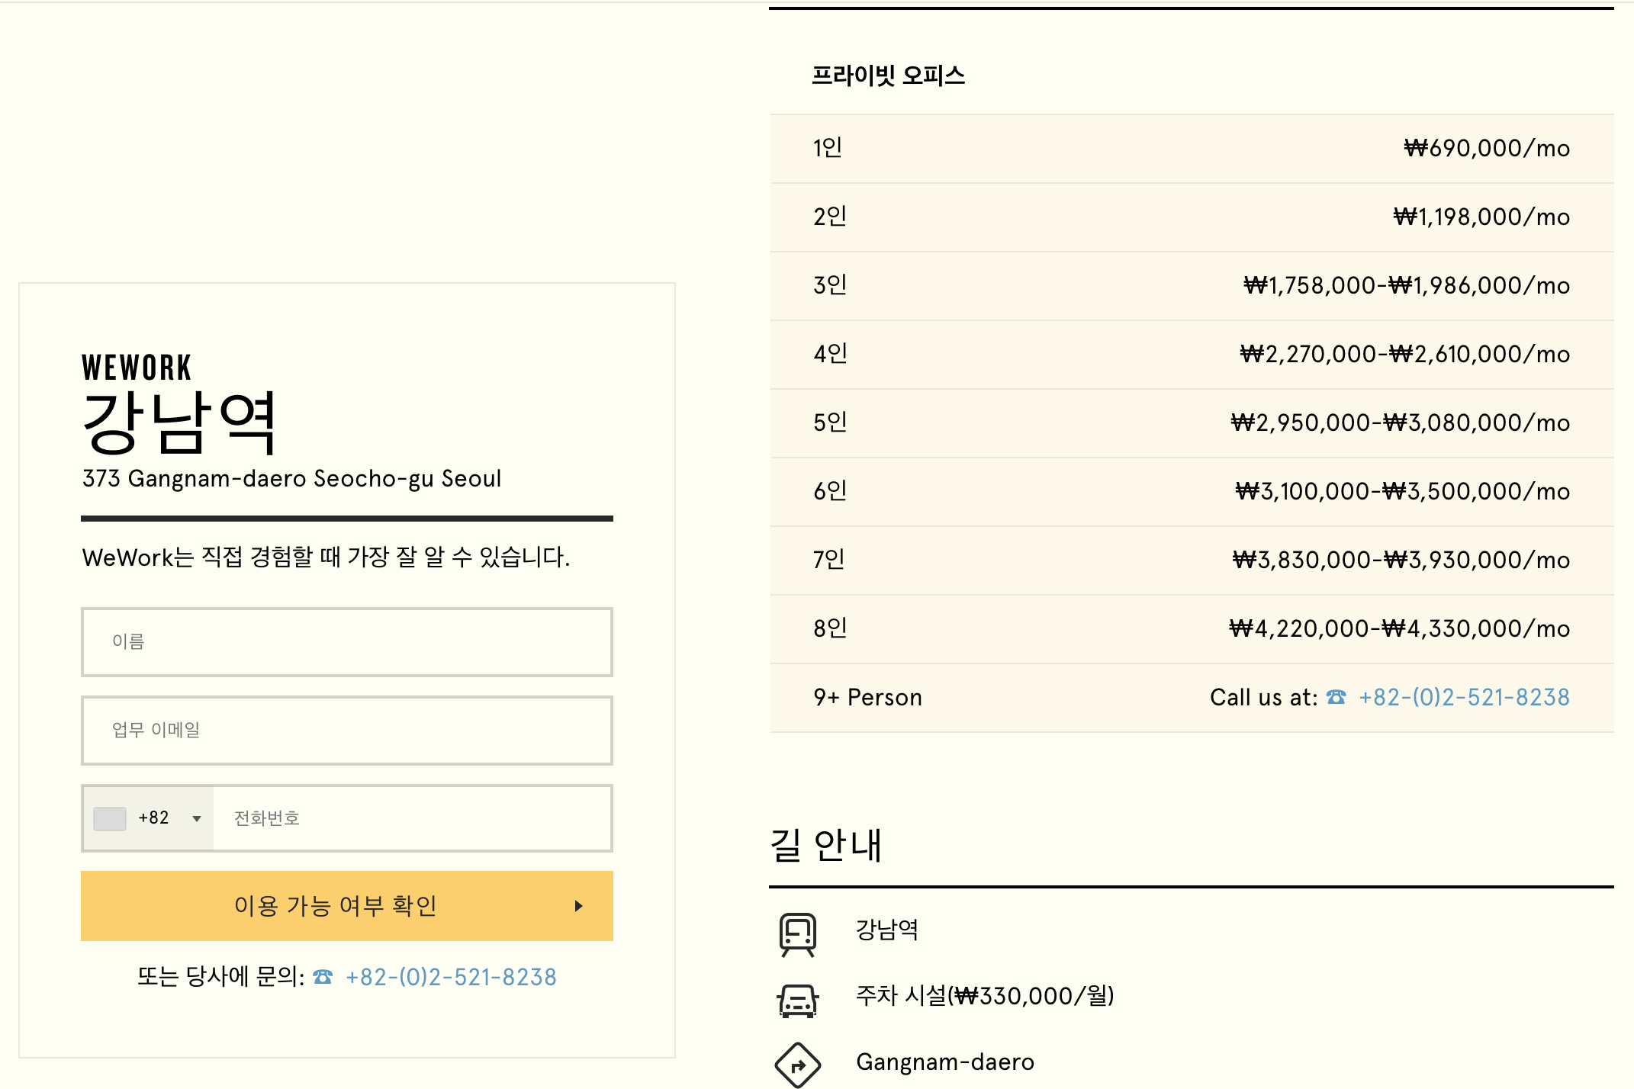This screenshot has width=1634, height=1089.
Task: Select the 3인 office pricing row
Action: 1192,285
